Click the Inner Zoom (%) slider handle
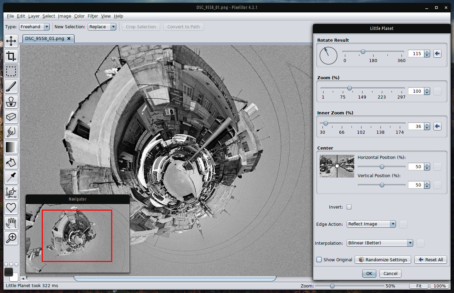 326,123
